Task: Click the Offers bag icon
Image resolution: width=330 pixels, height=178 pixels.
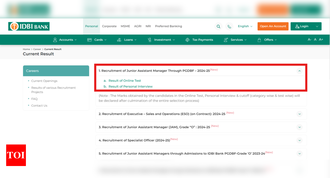Action: [259, 40]
